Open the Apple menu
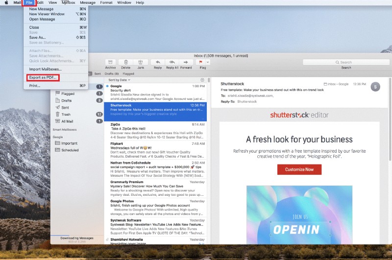The image size is (392, 260). [x=6, y=2]
